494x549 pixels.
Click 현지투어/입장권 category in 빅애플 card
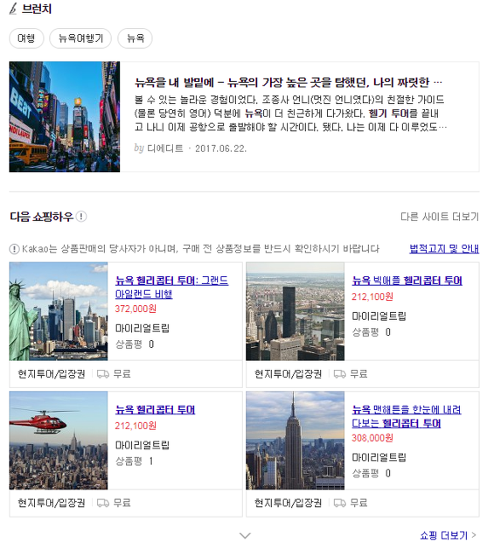point(288,374)
